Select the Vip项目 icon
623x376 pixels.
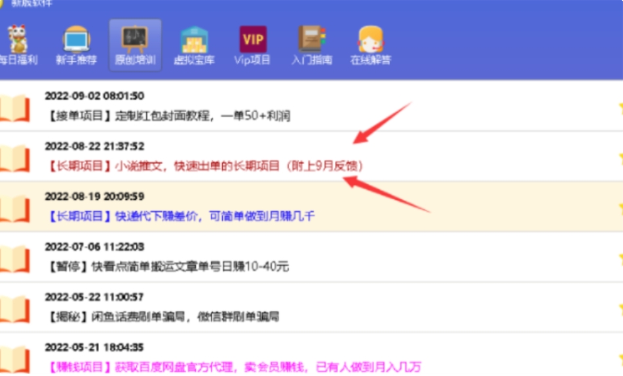(x=252, y=39)
